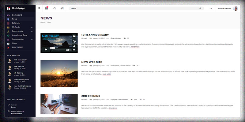Click the user avatar in top bar
This screenshot has height=122, width=245.
236,9
